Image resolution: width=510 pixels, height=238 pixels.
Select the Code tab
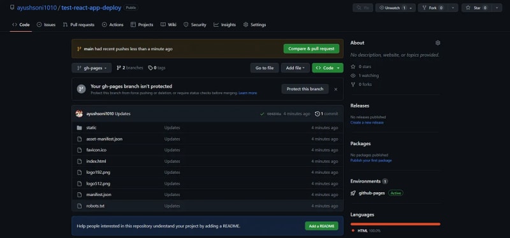click(x=21, y=25)
